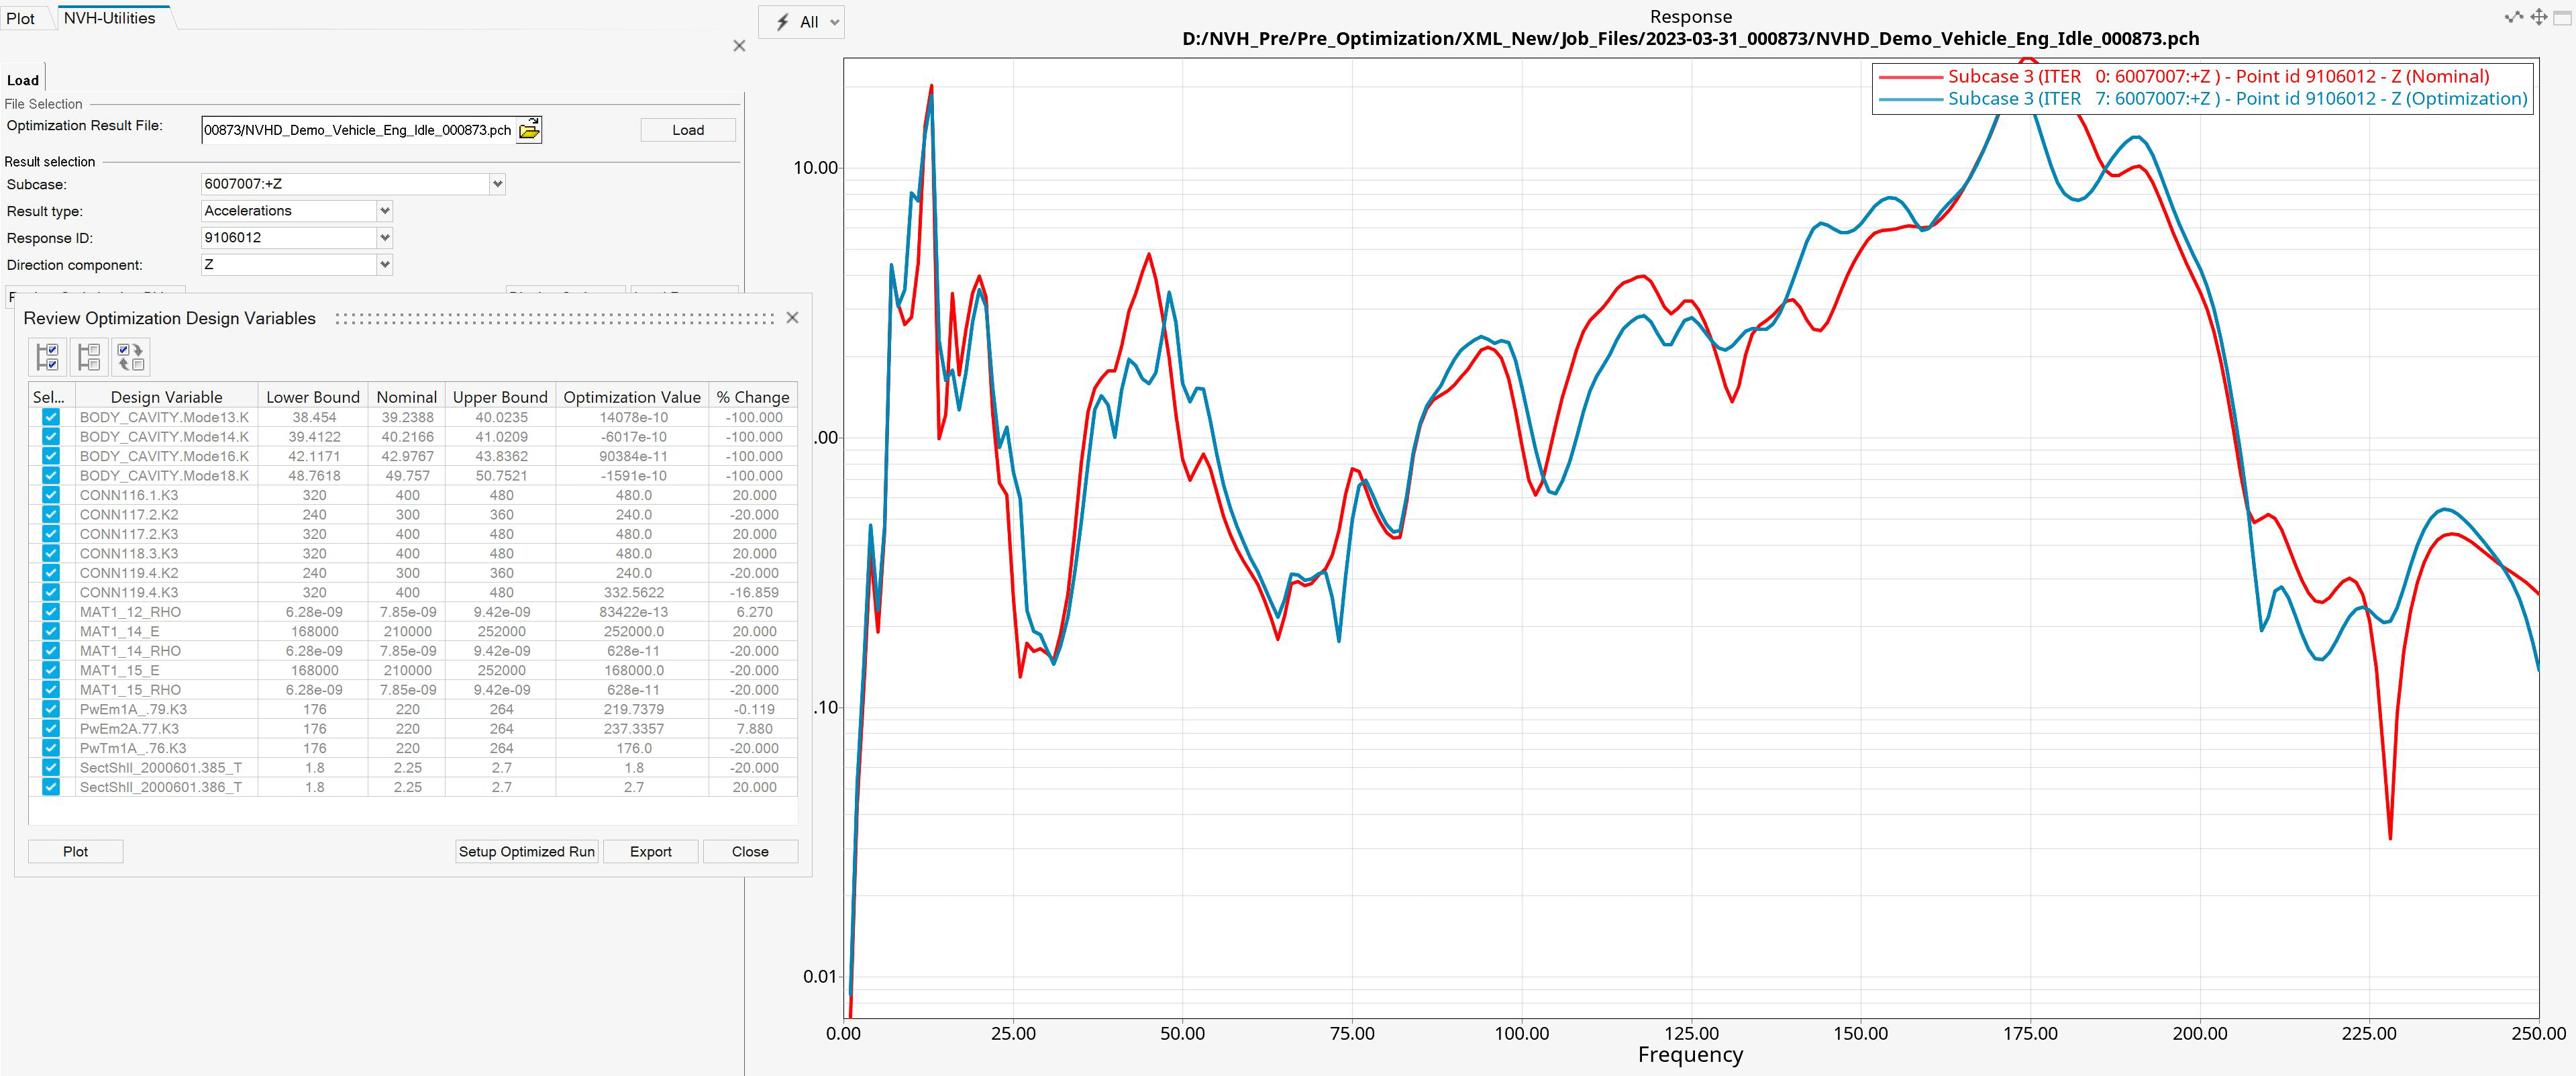Expand the Subcase dropdown
Image resolution: width=2576 pixels, height=1076 pixels.
click(497, 184)
